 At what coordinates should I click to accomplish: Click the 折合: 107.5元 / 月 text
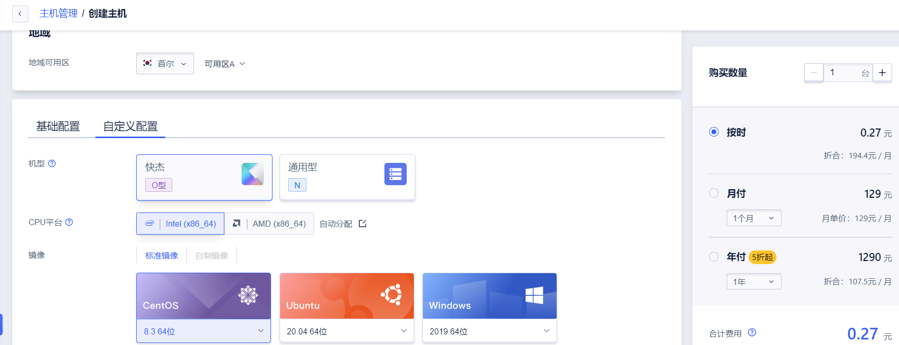click(x=857, y=282)
